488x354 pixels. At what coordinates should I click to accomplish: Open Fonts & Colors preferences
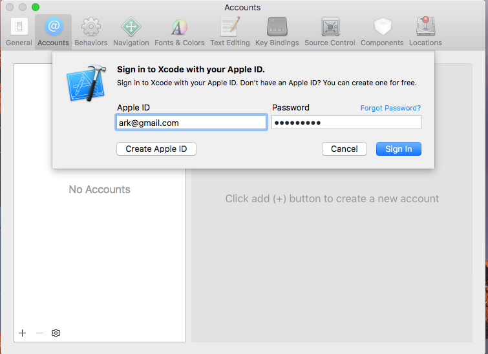(x=180, y=32)
